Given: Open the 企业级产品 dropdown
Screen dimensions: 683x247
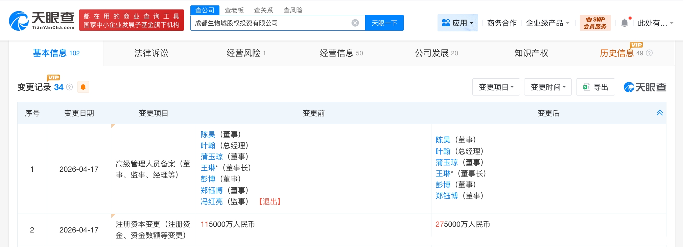Looking at the screenshot, I should click(547, 23).
